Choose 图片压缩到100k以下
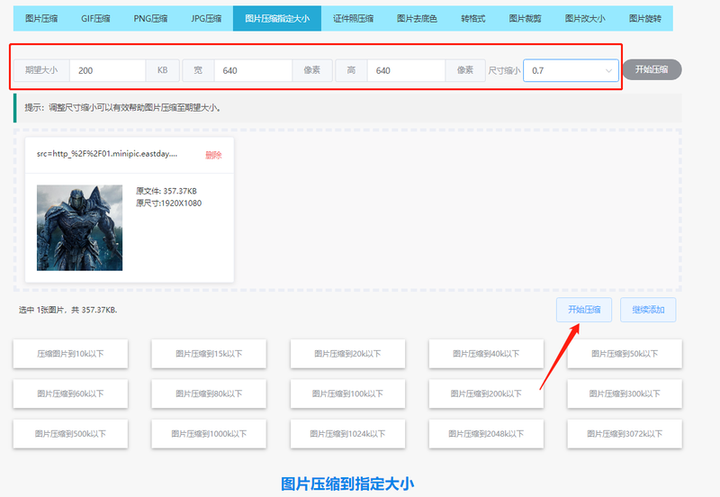Viewport: 720px width, 497px height. [347, 393]
